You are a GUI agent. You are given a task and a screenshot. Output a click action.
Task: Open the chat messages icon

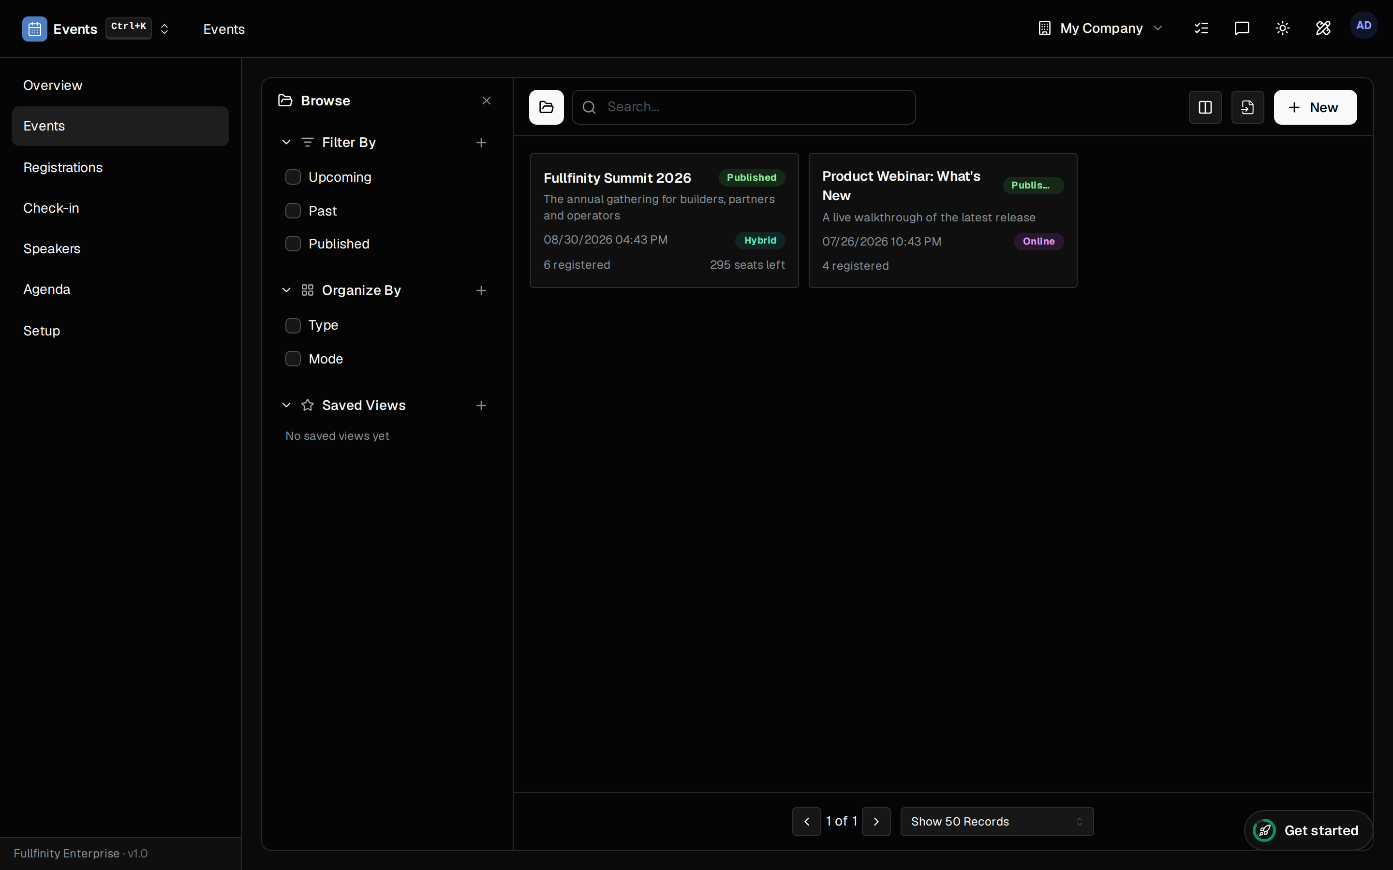coord(1242,28)
